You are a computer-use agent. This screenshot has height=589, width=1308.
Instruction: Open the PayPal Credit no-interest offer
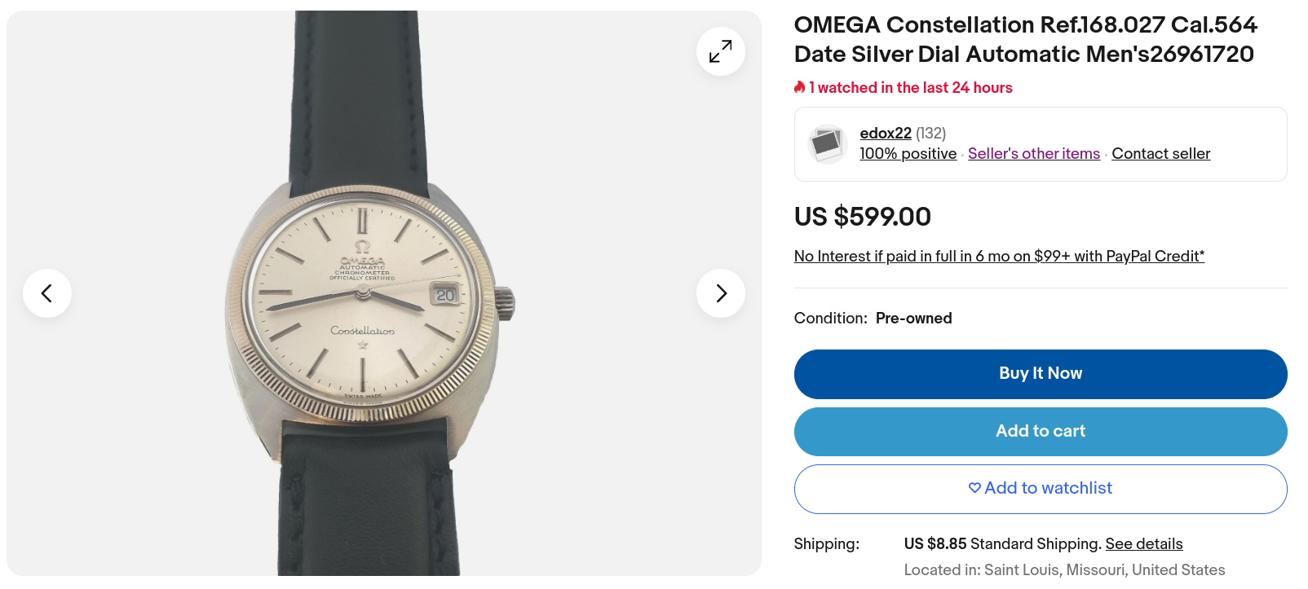999,257
